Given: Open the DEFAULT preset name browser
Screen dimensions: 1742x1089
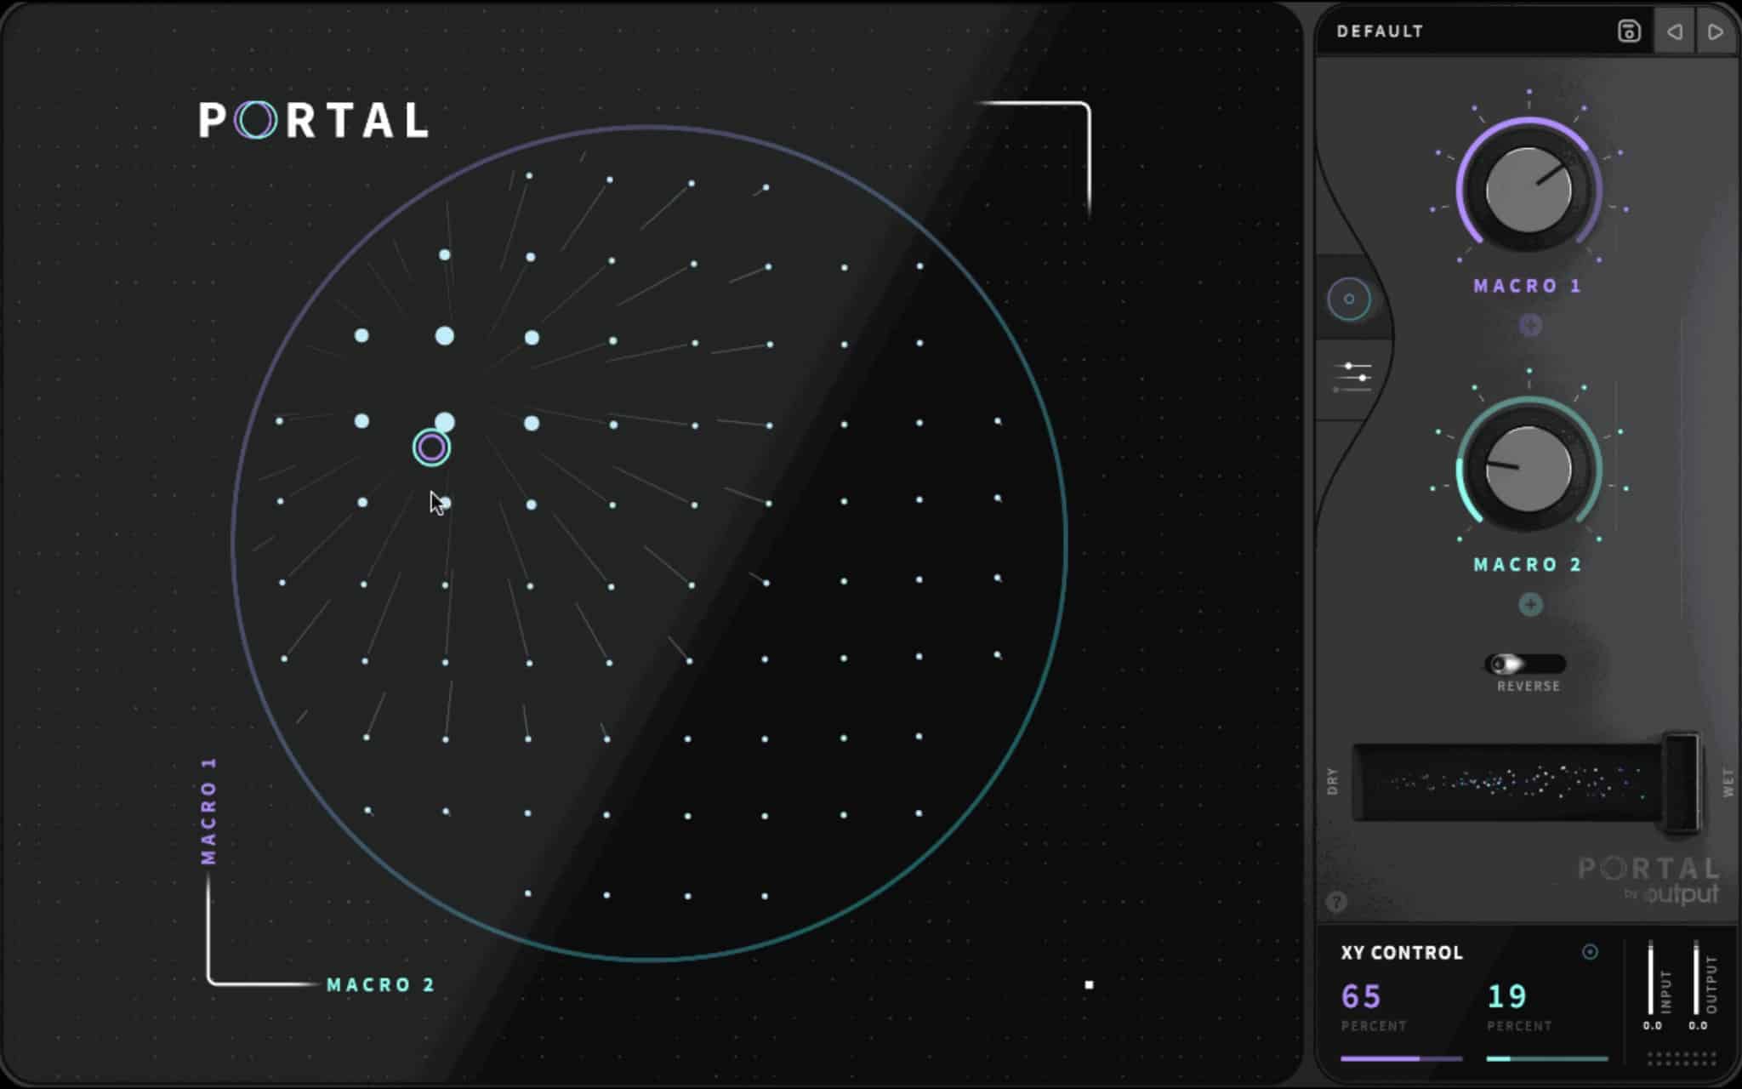Looking at the screenshot, I should tap(1380, 31).
